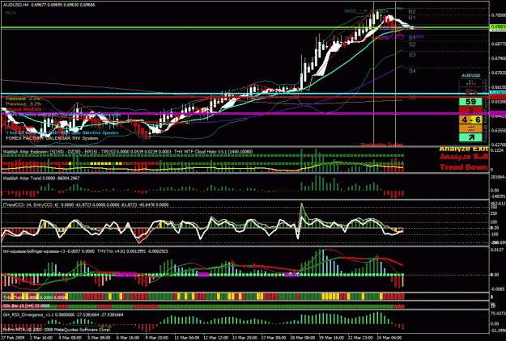Click the '0.1224' scale value in Explosion panel

pos(497,150)
